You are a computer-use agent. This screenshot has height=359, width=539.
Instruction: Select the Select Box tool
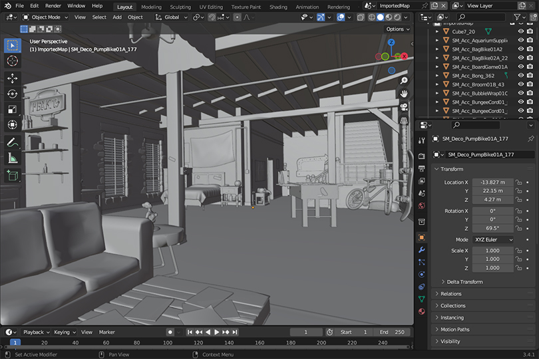click(13, 45)
